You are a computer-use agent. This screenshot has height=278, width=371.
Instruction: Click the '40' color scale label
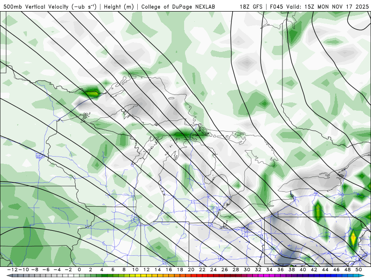point(303,270)
